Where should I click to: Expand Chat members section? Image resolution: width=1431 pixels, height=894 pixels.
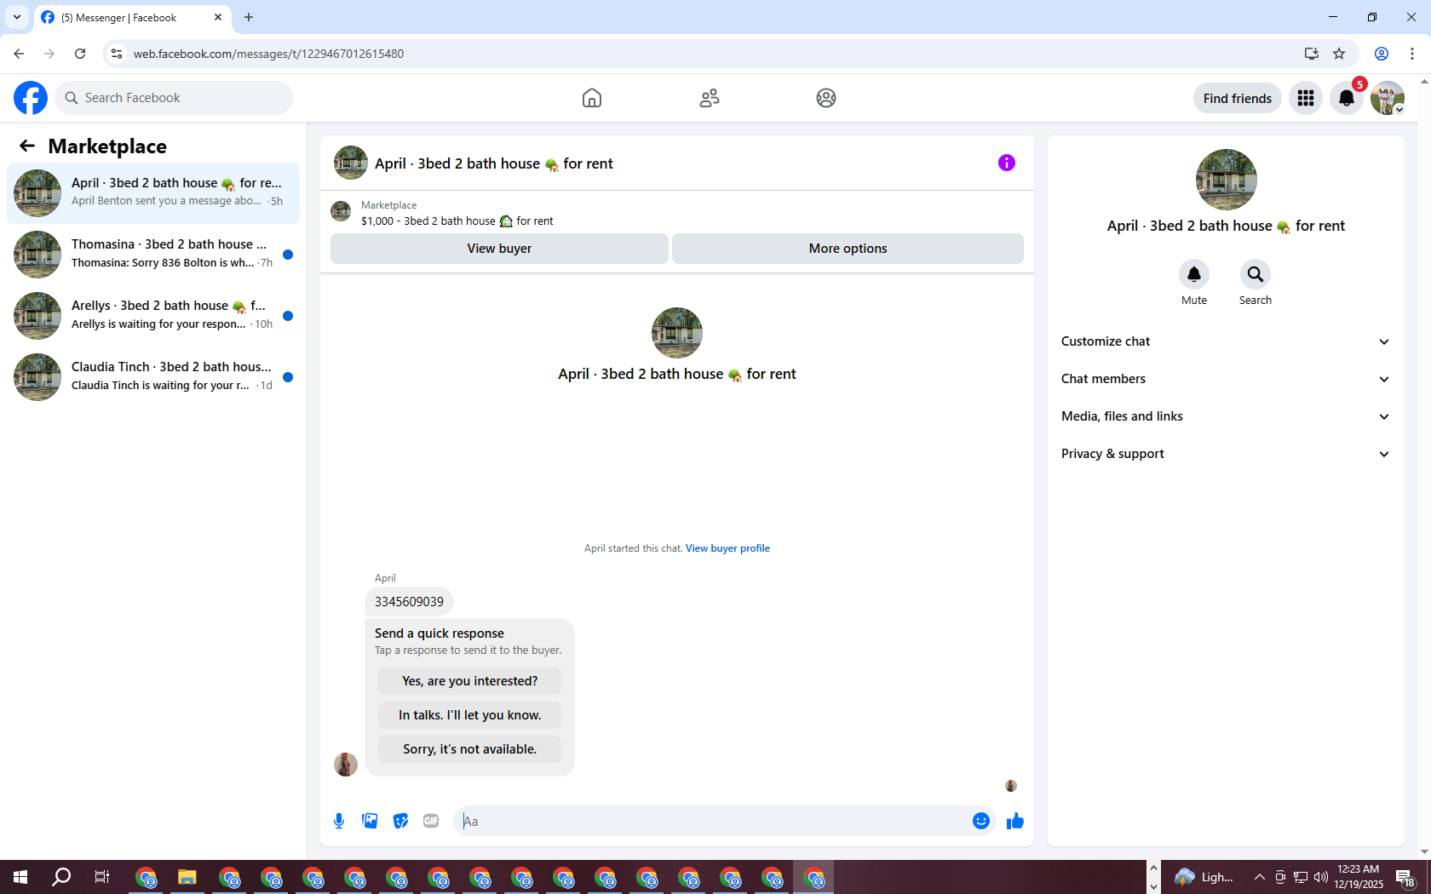coord(1226,379)
